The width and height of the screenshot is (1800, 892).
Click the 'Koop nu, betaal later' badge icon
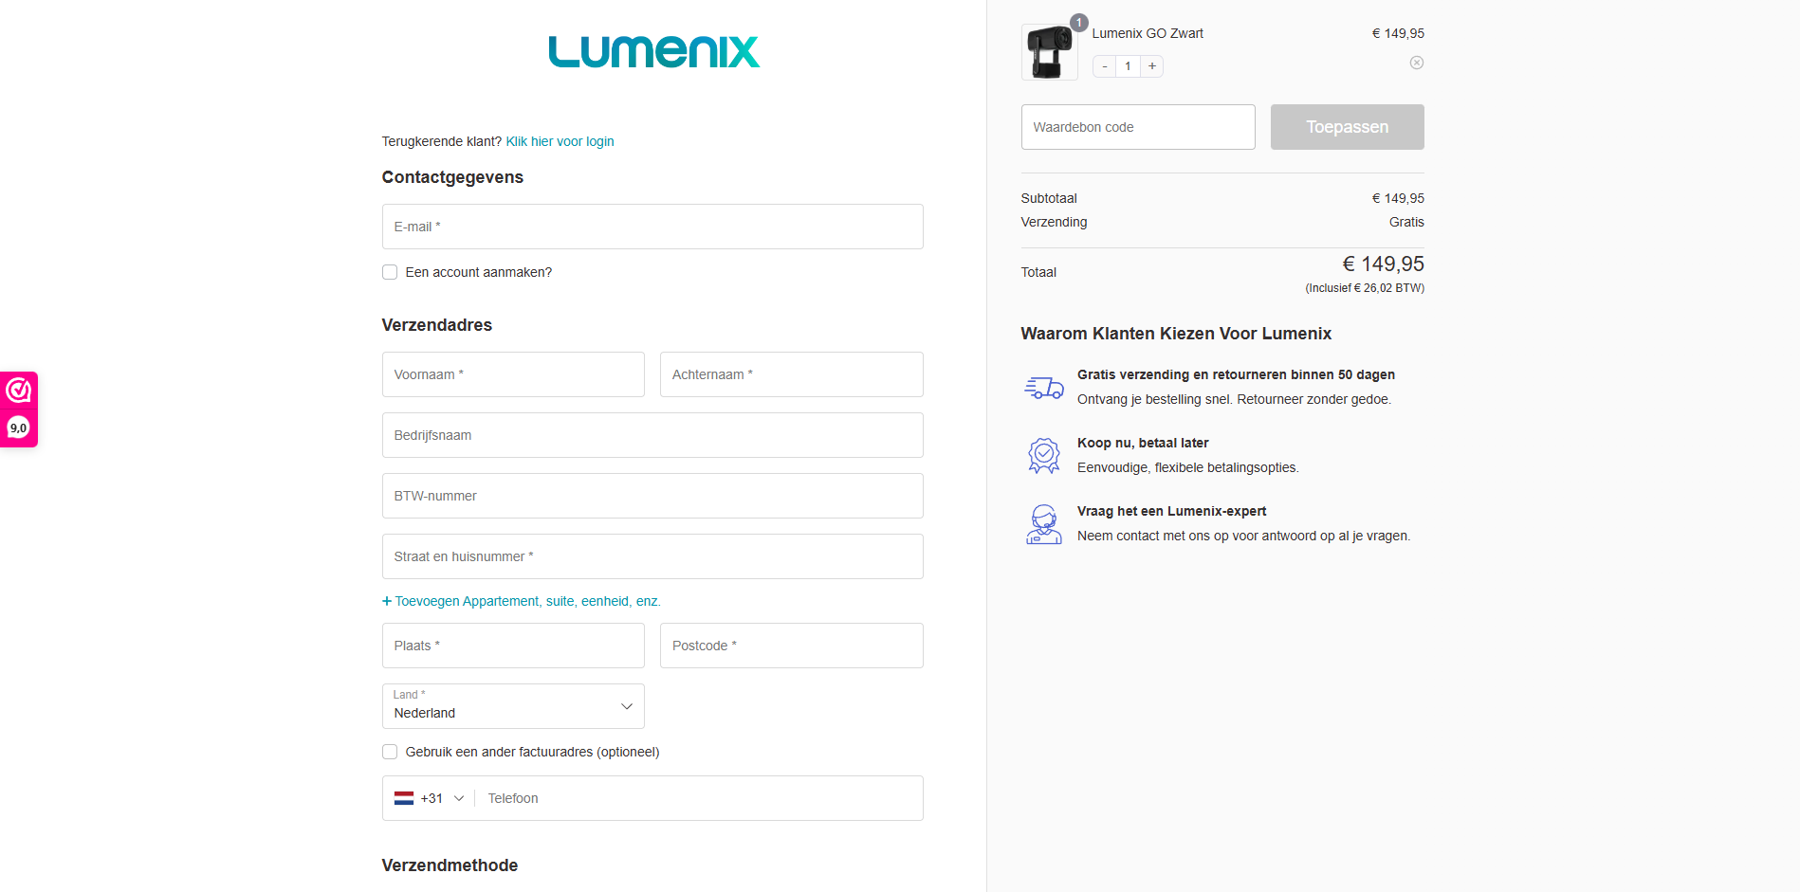(x=1044, y=455)
